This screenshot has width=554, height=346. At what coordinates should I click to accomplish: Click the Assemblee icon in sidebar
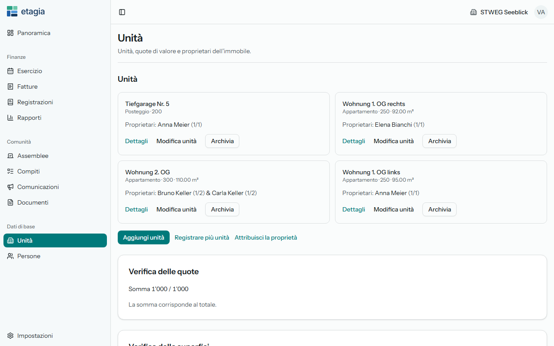pos(10,156)
